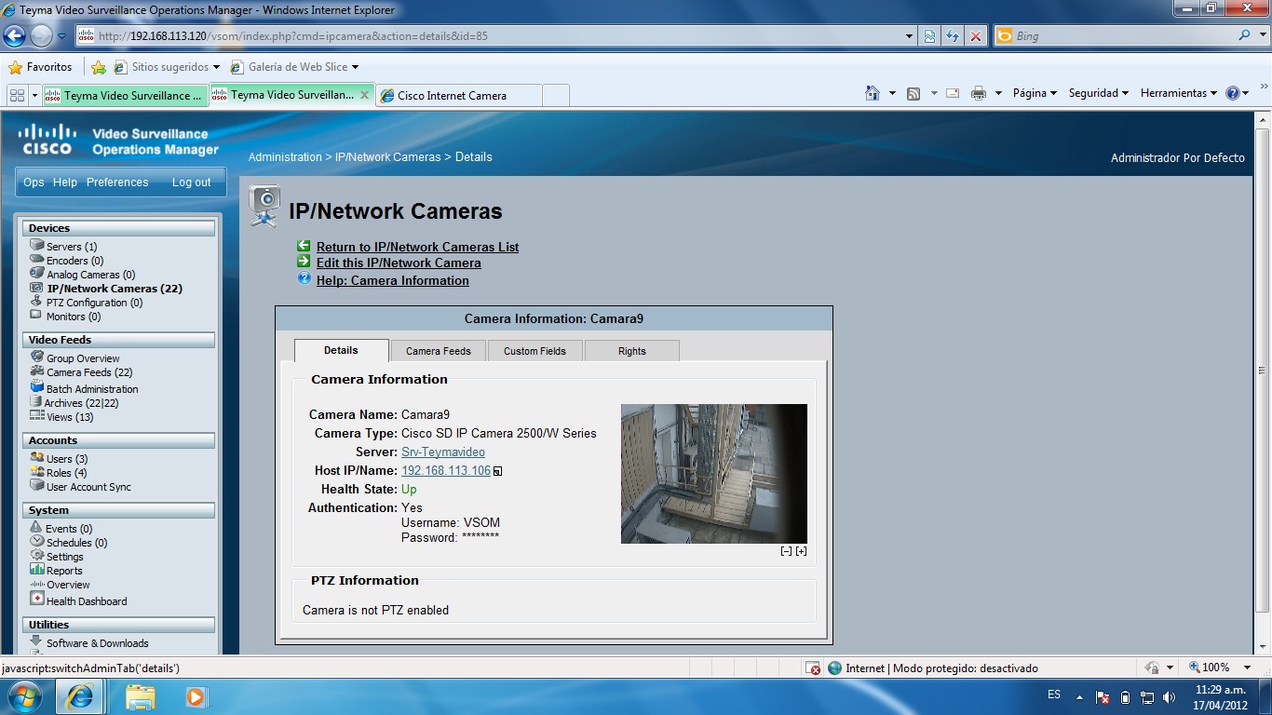Screen dimensions: 1272x715
Task: Switch to the Camera Feeds tab
Action: [439, 351]
